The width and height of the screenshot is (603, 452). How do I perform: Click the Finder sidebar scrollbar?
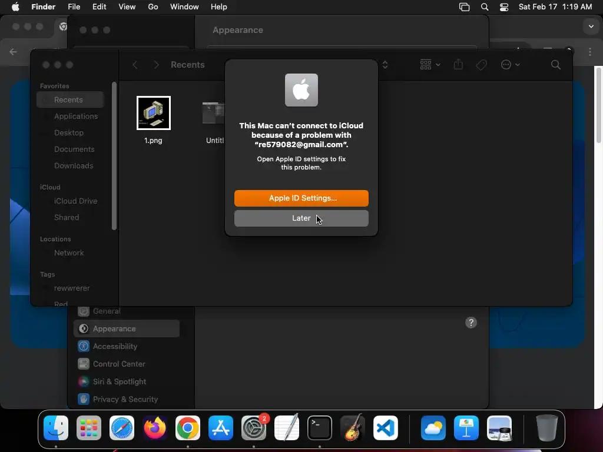pos(114,155)
